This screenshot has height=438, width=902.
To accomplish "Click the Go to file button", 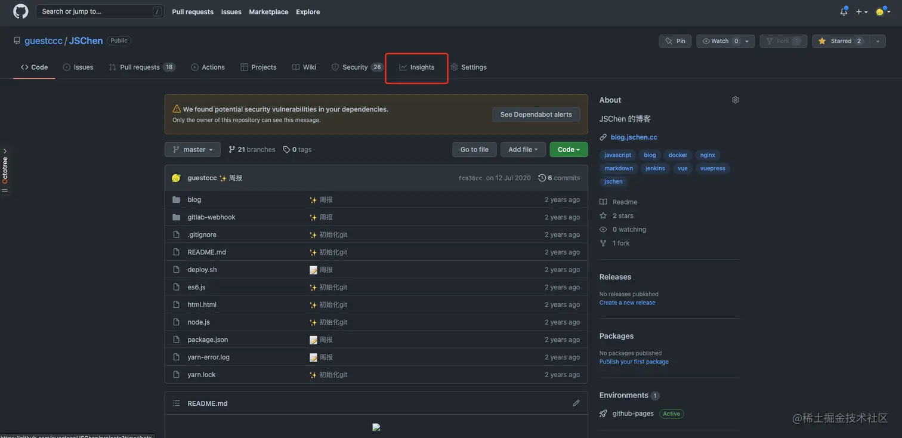I will pos(474,150).
